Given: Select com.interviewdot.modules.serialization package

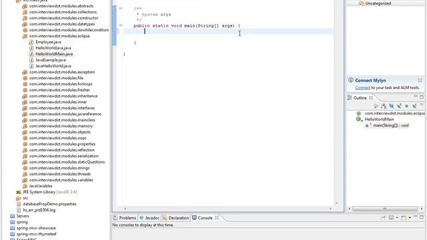Looking at the screenshot, I should pyautogui.click(x=64, y=156).
